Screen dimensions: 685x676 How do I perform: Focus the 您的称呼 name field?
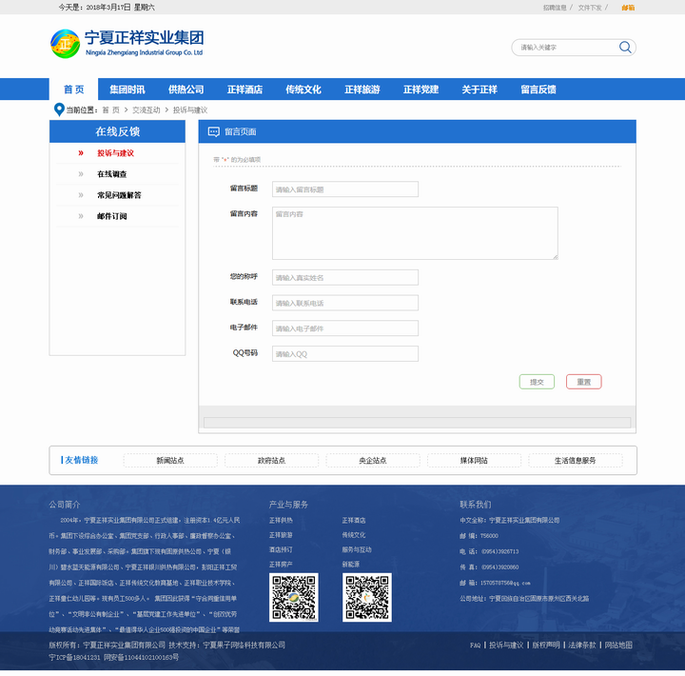tap(345, 278)
